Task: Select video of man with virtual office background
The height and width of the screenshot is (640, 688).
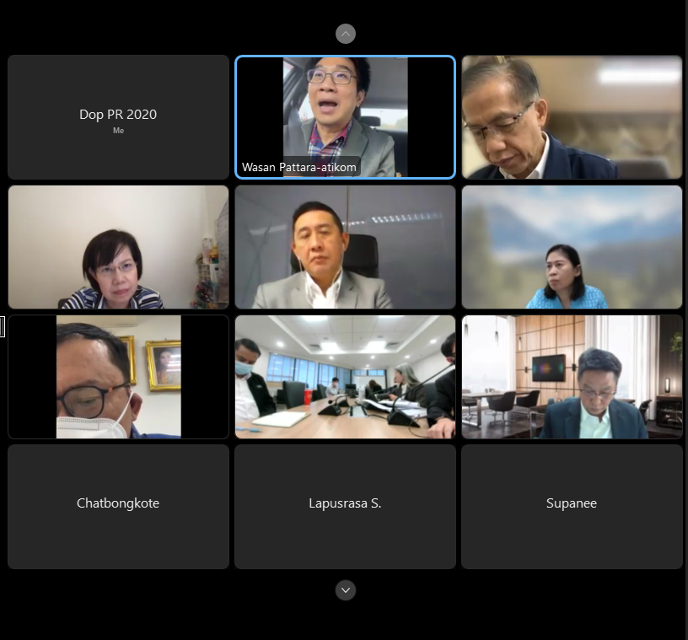Action: coord(572,377)
